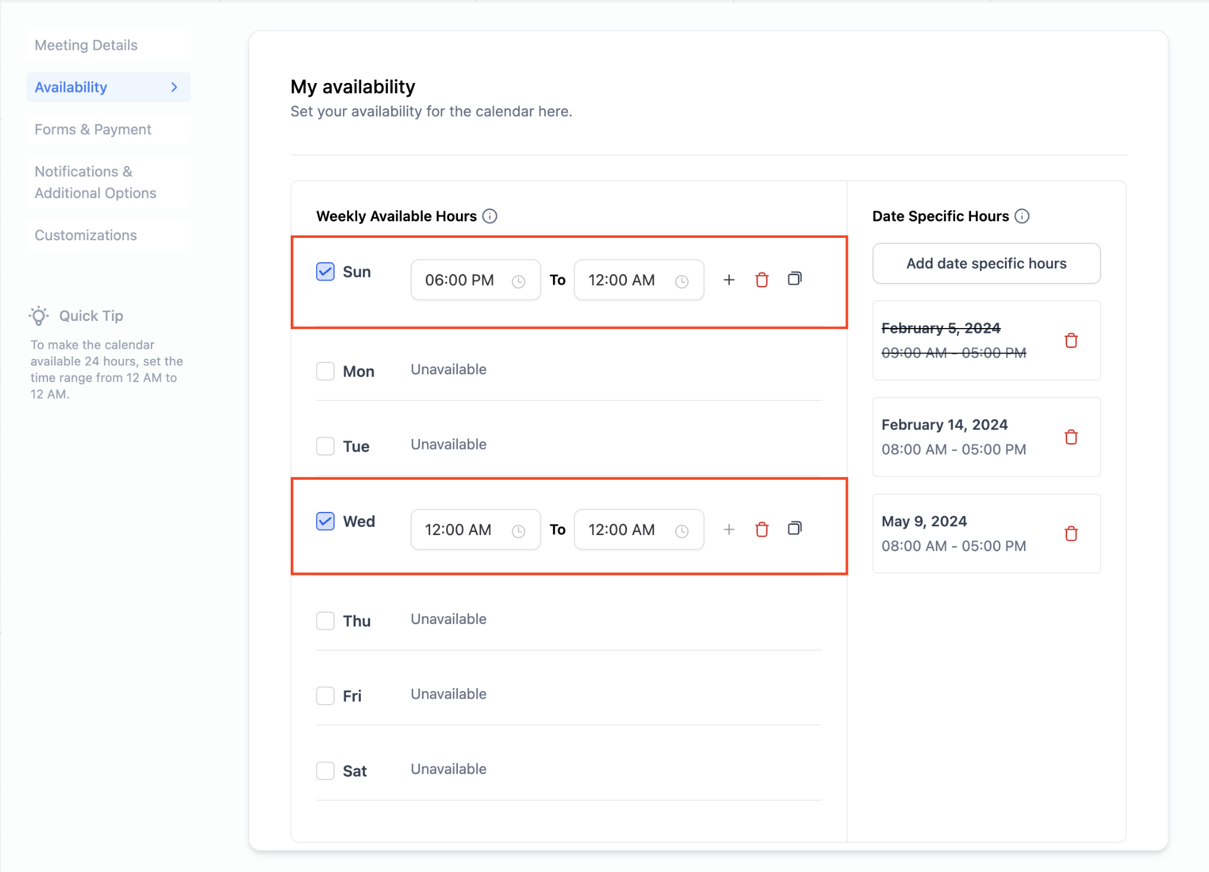The width and height of the screenshot is (1209, 872).
Task: Uncheck the Wed availability checkbox
Action: point(325,521)
